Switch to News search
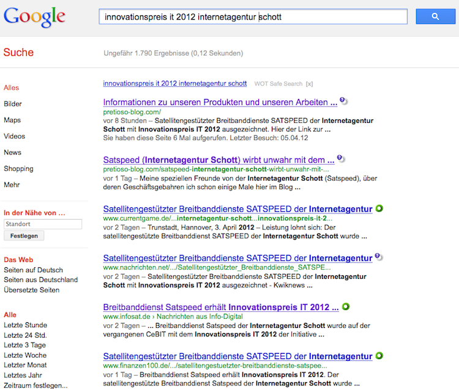The height and width of the screenshot is (389, 459). coord(13,152)
